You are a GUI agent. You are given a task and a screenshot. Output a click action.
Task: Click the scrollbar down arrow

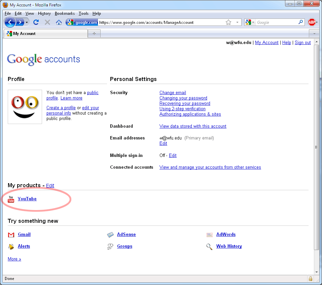(x=317, y=272)
